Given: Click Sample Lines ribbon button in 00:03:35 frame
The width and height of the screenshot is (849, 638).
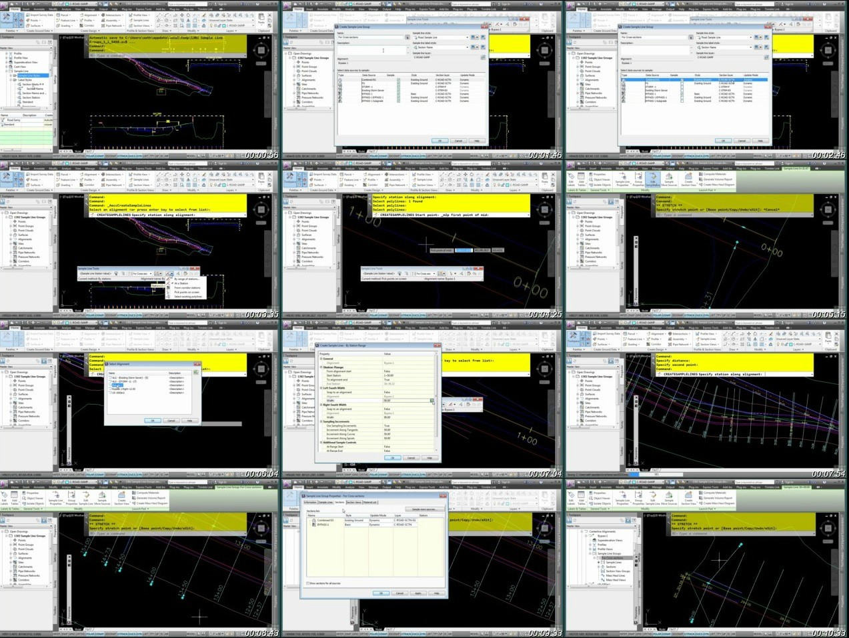Looking at the screenshot, I should click(141, 179).
